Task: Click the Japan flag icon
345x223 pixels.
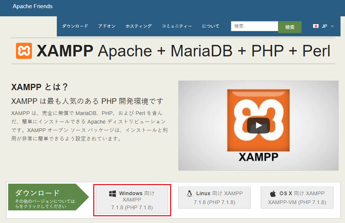Action: pyautogui.click(x=316, y=26)
